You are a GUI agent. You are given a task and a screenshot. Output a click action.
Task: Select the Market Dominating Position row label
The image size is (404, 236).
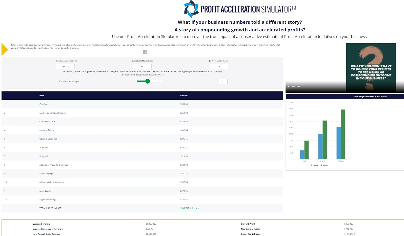point(52,113)
